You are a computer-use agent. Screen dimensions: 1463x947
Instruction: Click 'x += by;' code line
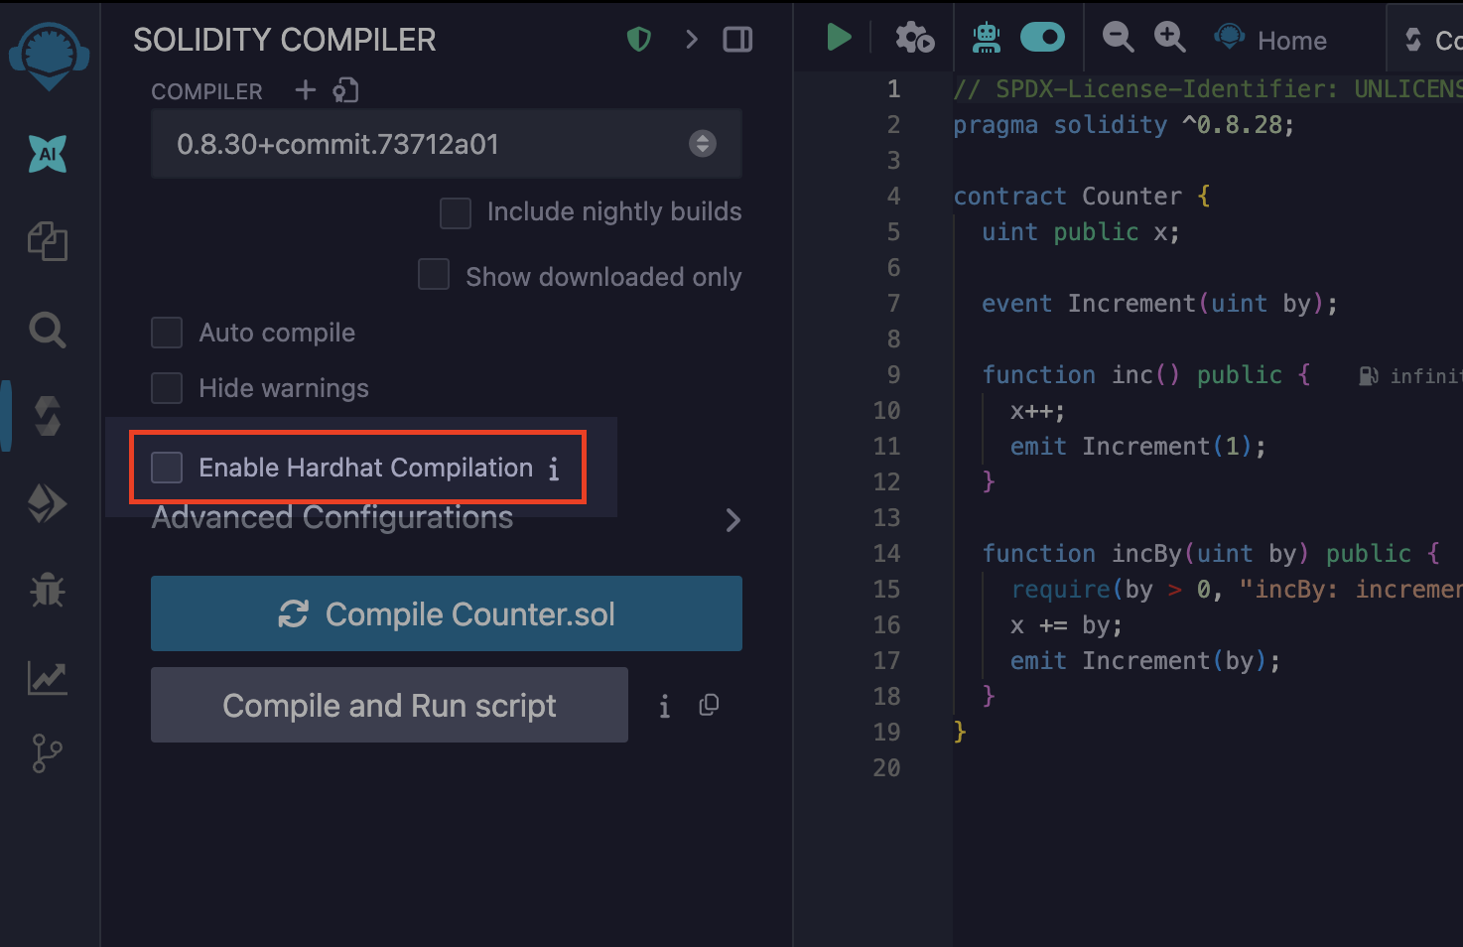pos(1066,625)
